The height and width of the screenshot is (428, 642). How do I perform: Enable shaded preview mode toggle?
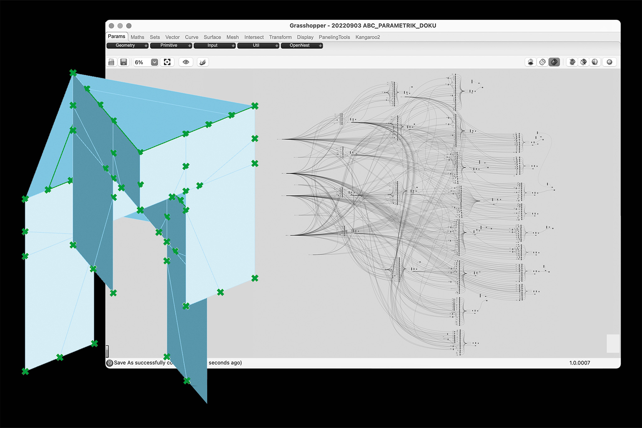[x=554, y=62]
